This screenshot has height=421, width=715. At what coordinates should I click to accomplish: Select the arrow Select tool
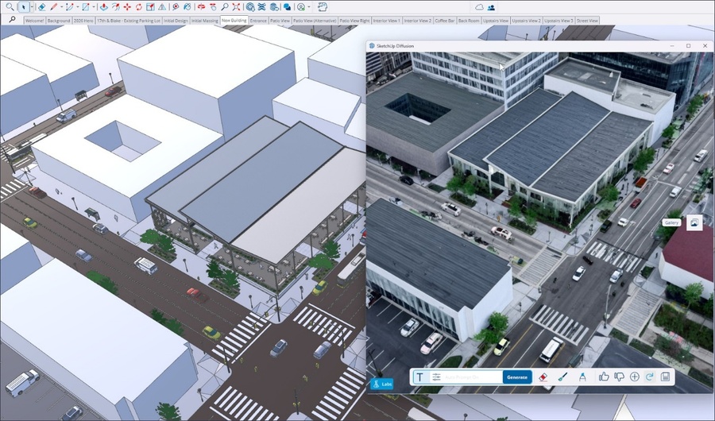click(x=23, y=6)
